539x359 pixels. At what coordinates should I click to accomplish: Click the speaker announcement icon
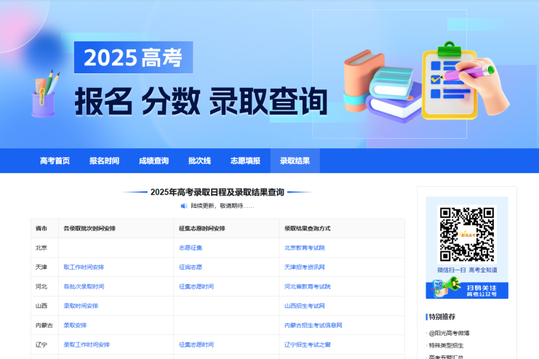coord(184,206)
